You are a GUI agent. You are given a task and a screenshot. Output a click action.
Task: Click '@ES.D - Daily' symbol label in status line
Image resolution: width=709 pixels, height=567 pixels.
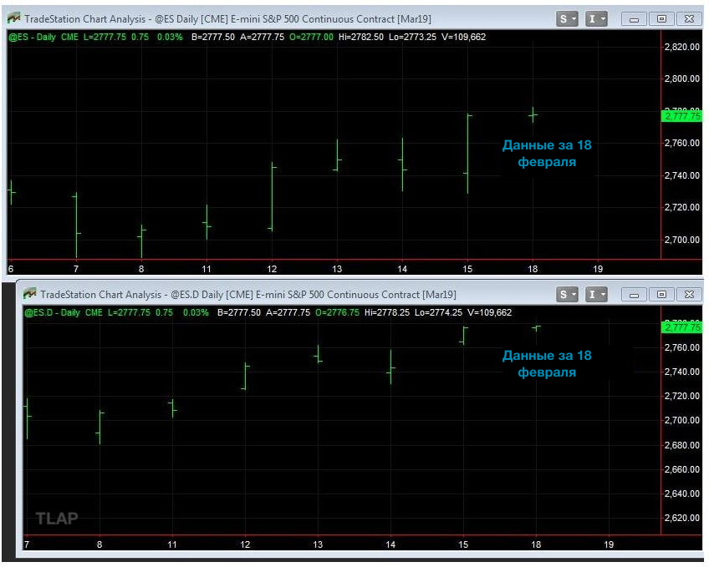[x=52, y=312]
